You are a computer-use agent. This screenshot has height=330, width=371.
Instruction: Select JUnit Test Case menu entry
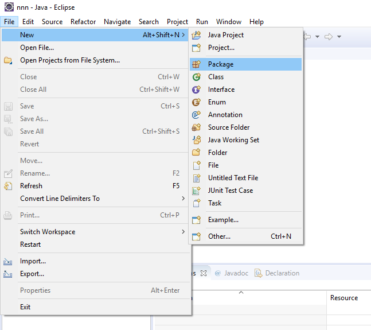(x=245, y=191)
